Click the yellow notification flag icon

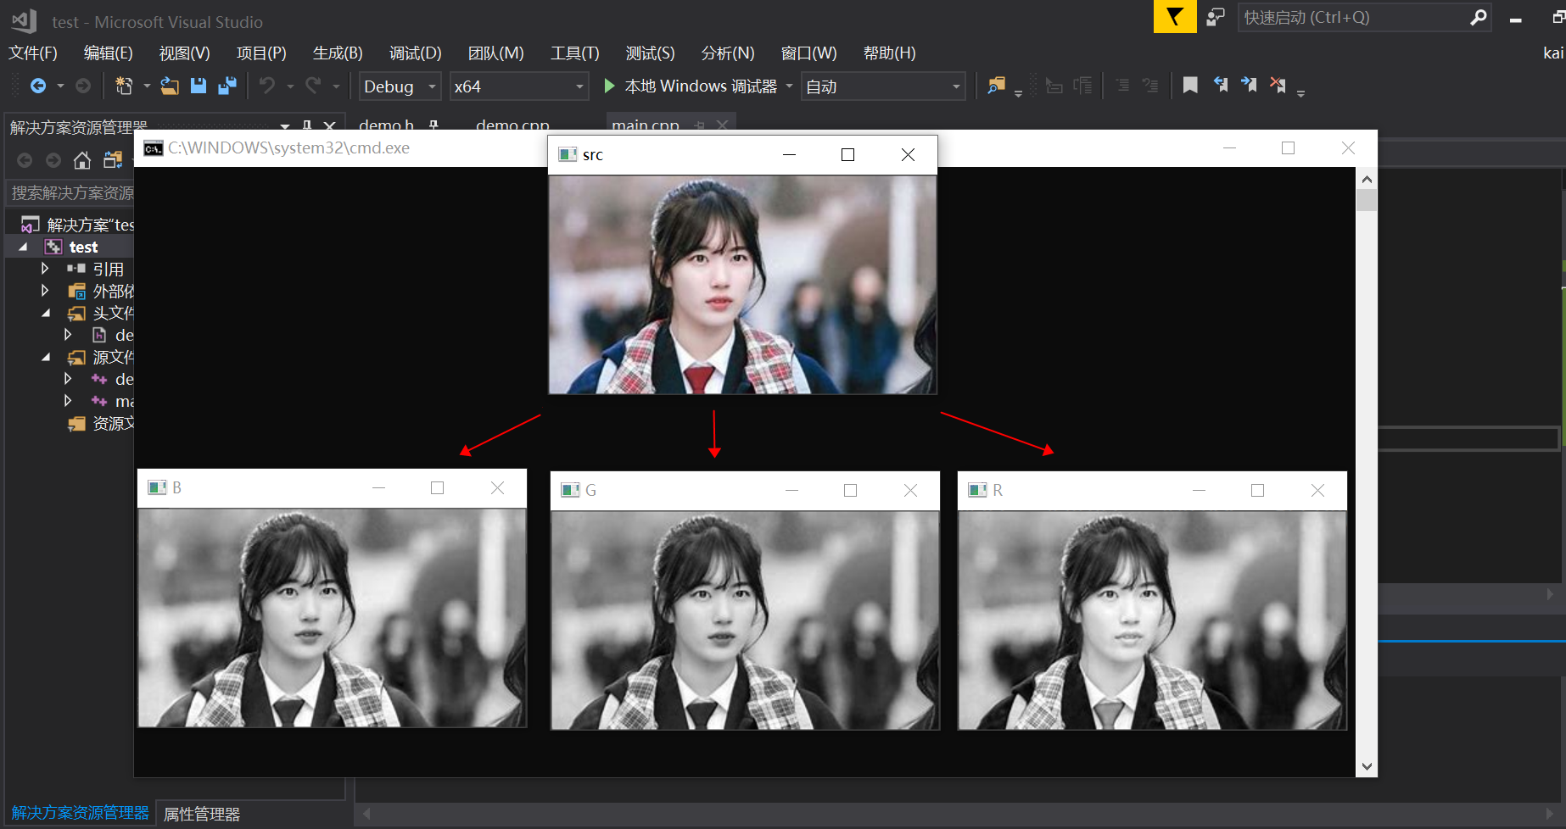click(1175, 17)
